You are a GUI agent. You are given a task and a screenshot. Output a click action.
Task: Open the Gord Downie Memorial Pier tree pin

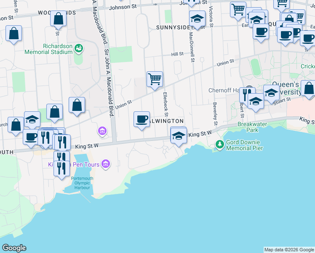coord(220,145)
